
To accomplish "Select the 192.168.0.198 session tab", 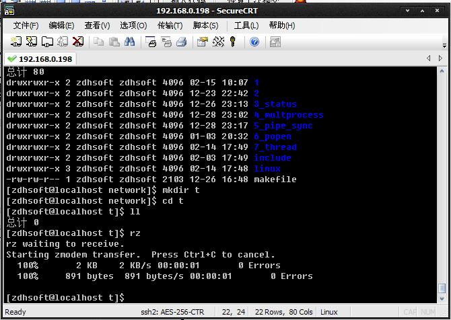I will [x=40, y=59].
